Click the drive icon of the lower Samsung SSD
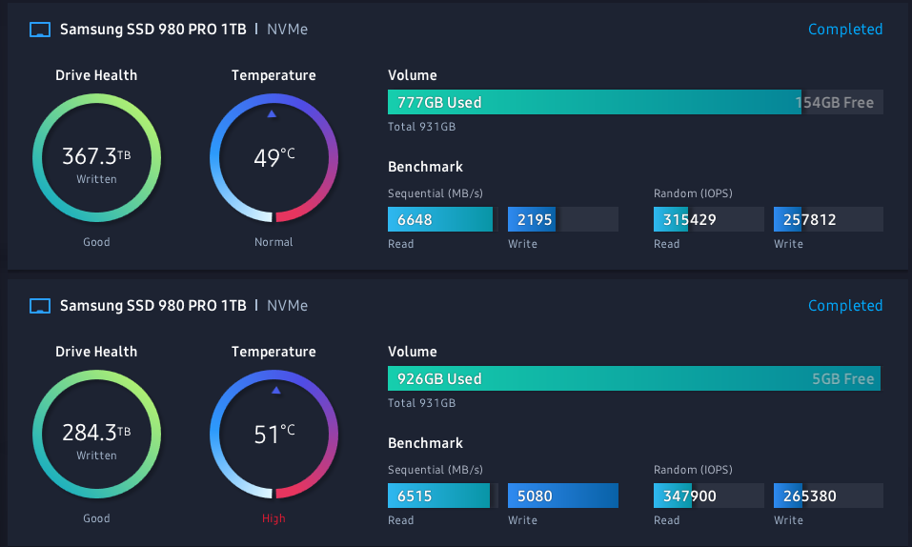Image resolution: width=912 pixels, height=547 pixels. [40, 306]
